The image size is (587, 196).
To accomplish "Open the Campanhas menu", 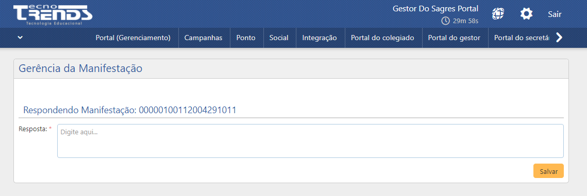I will 204,38.
